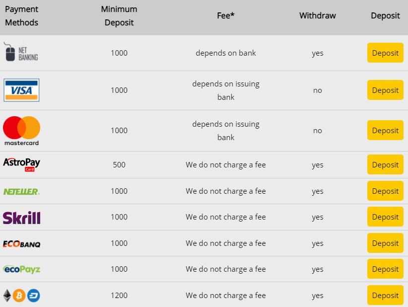The image size is (408, 307).
Task: Click the Dash cryptocurrency icon
Action: point(34,296)
